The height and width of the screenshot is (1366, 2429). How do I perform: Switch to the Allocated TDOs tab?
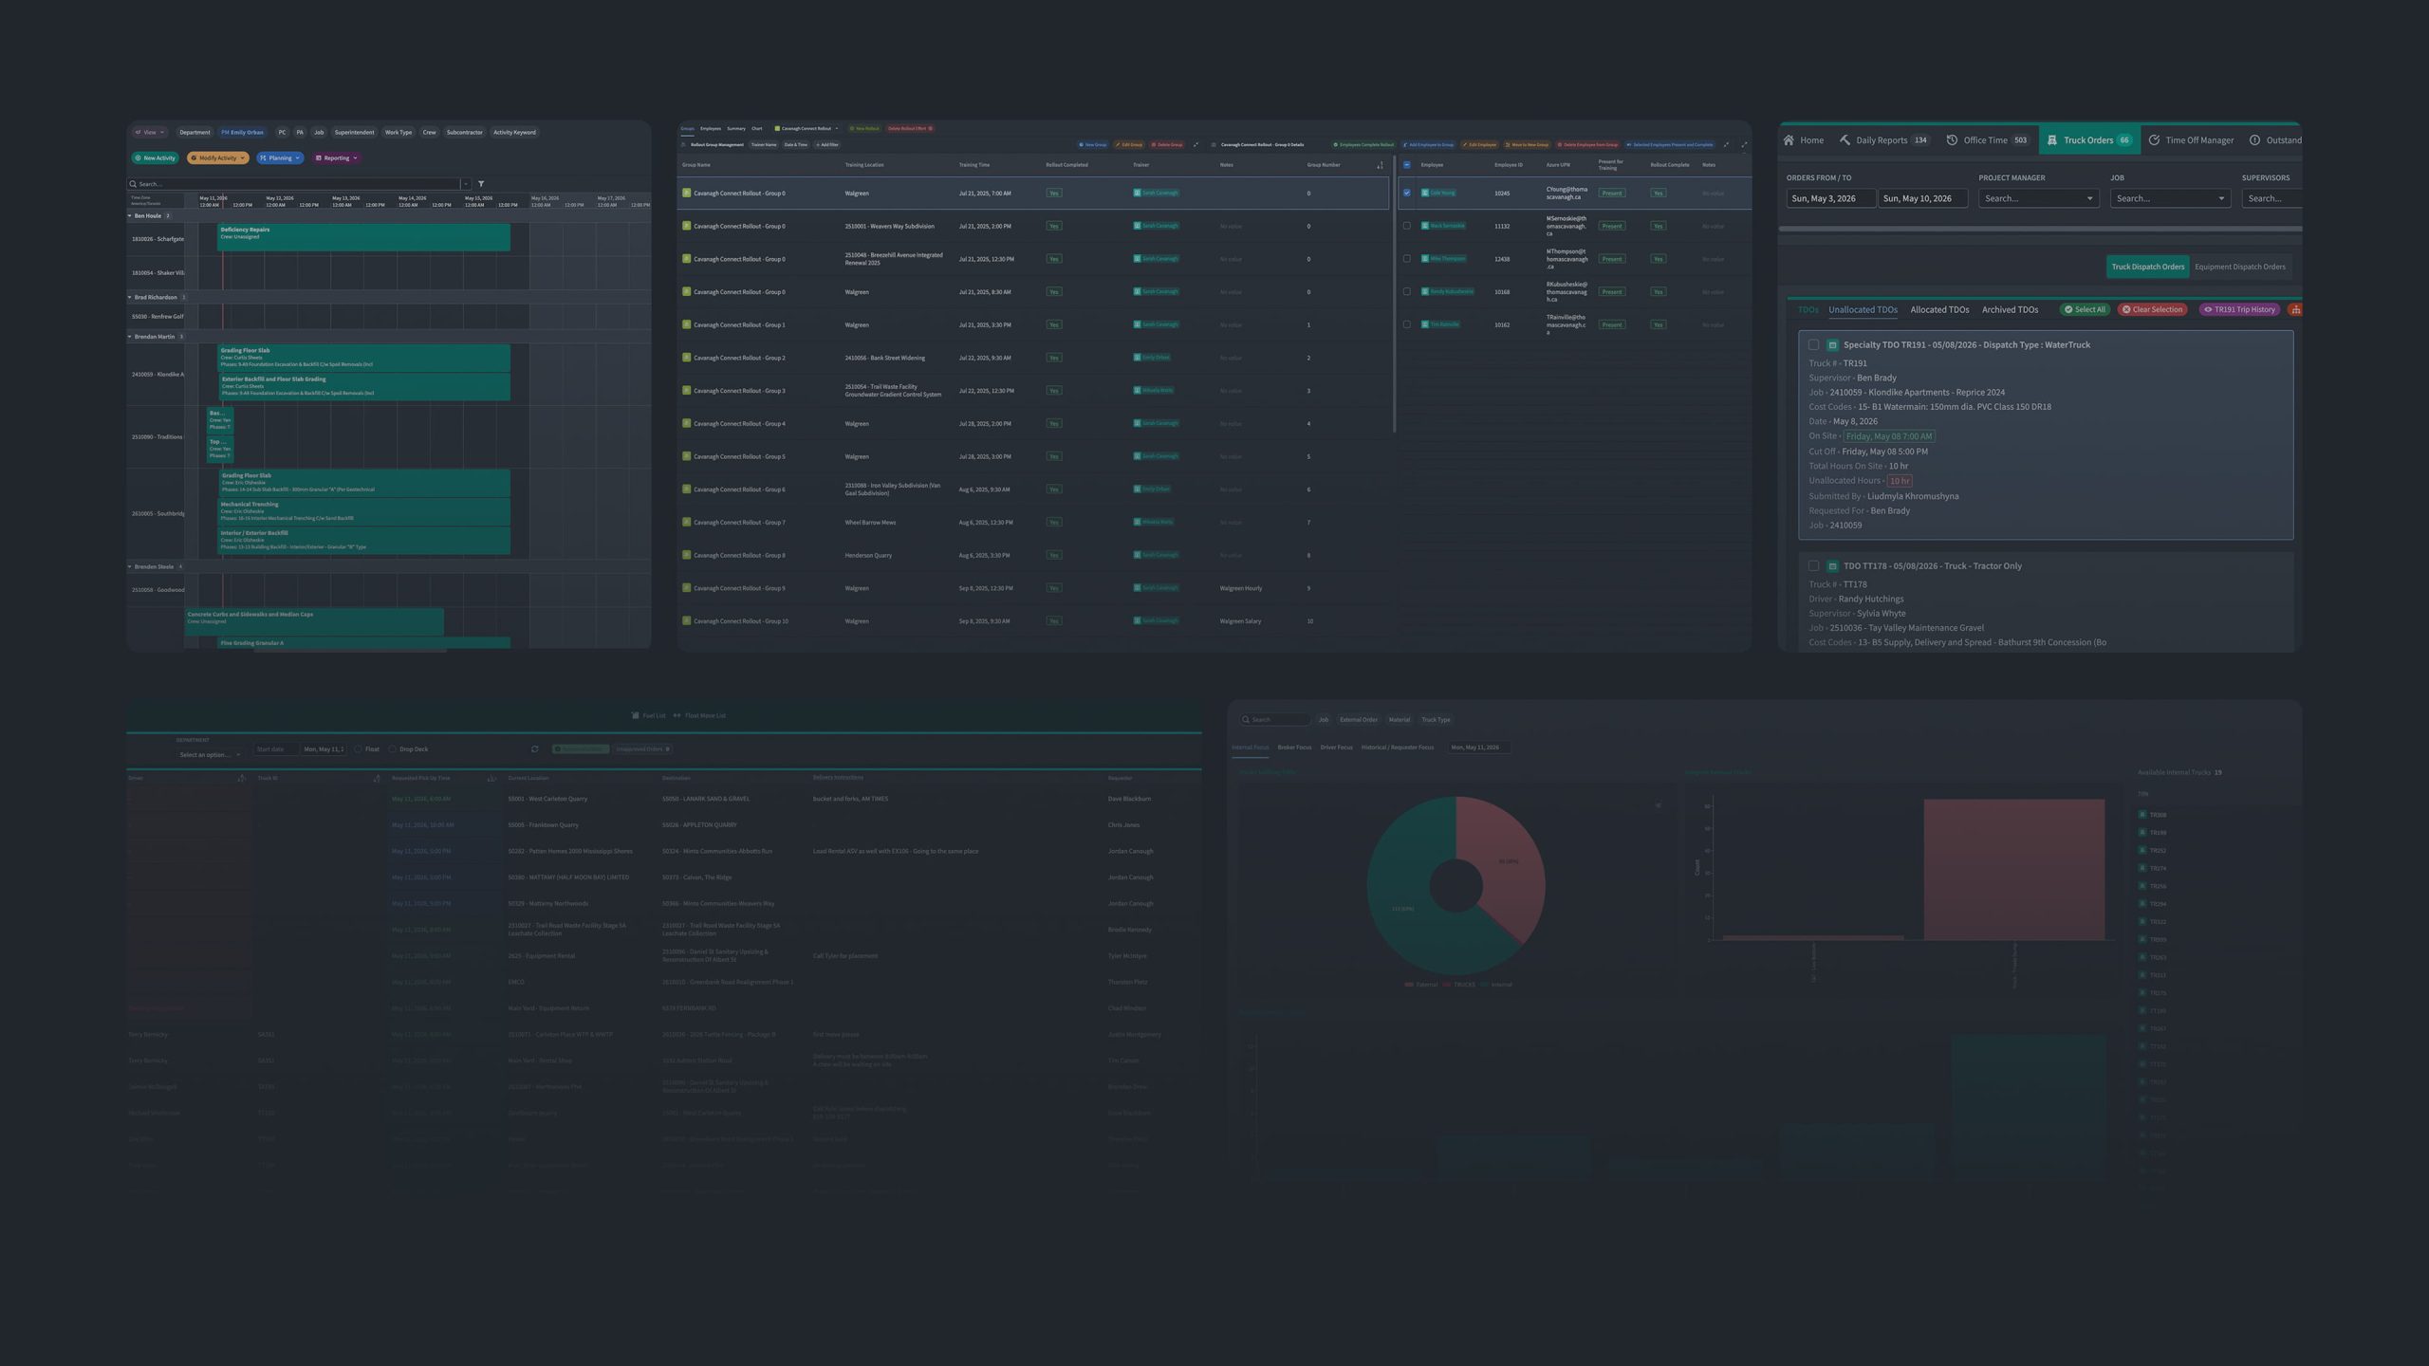1939,309
